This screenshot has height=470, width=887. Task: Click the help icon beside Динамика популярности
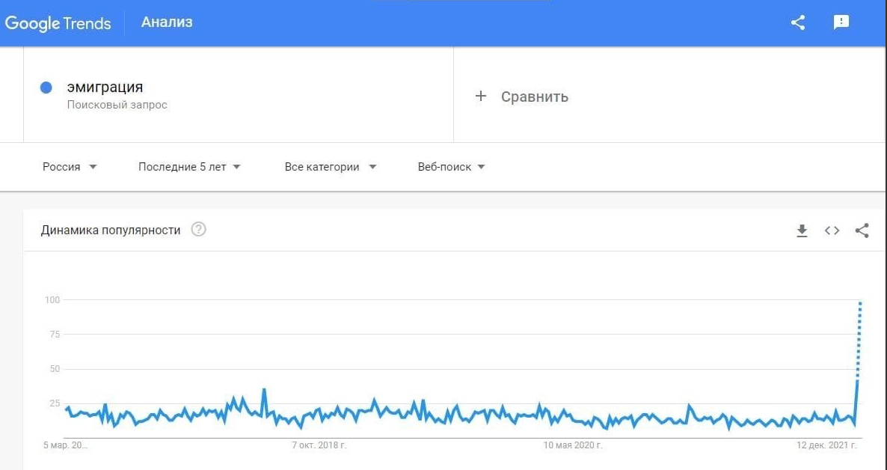tap(198, 230)
